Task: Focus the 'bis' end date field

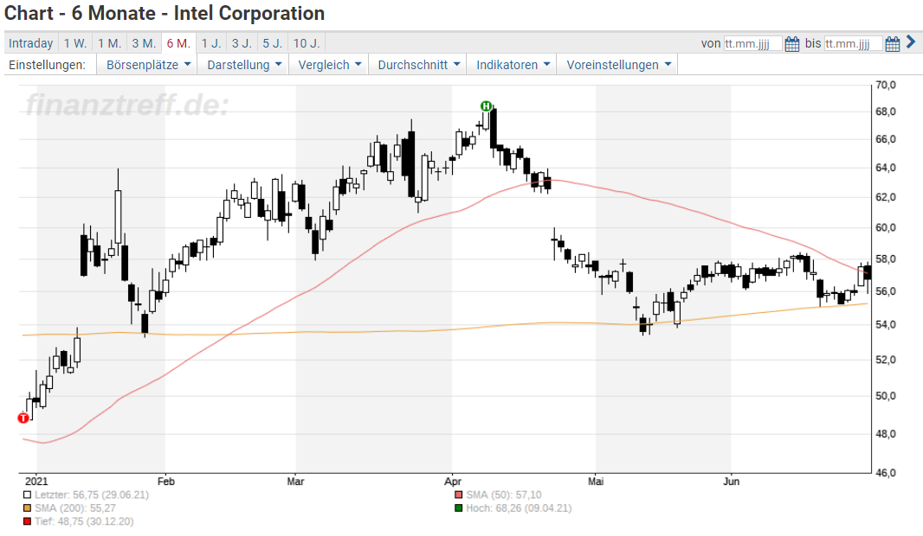Action: pos(853,43)
